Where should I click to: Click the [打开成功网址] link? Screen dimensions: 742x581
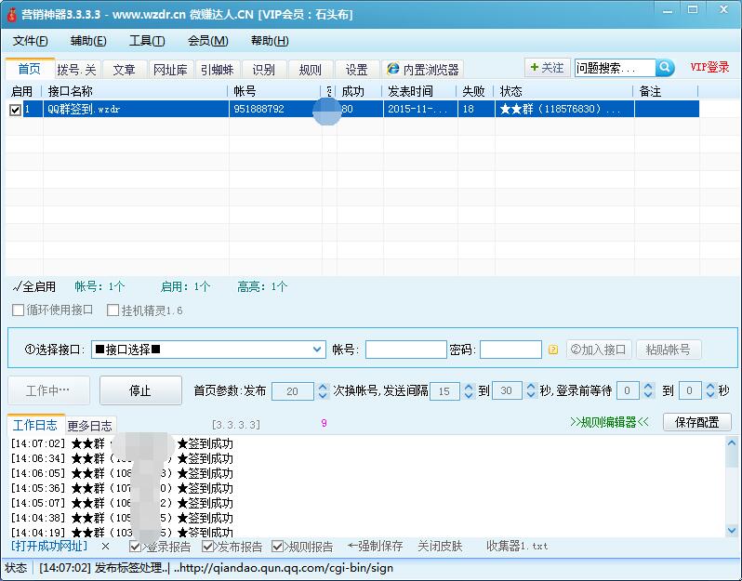(49, 546)
